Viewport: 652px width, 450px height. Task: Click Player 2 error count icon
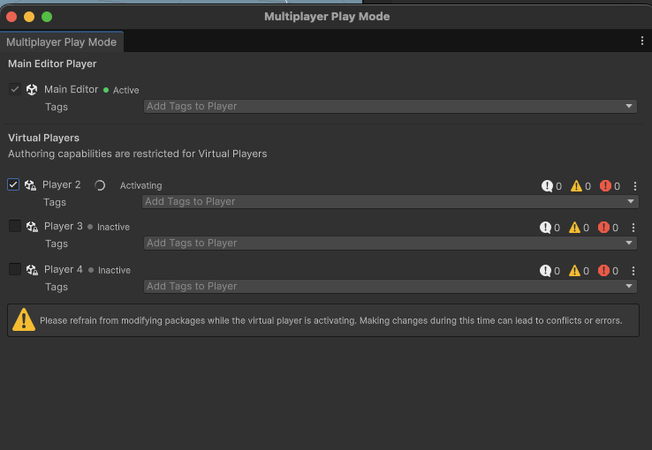click(605, 186)
